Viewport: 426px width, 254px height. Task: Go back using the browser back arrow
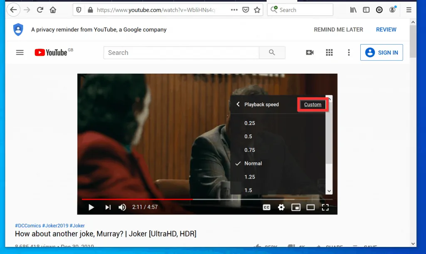pos(13,10)
